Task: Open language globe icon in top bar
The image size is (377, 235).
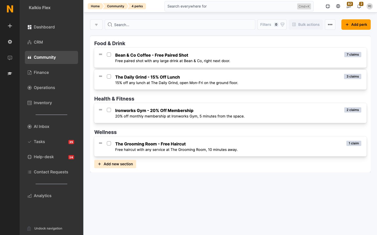Action: pyautogui.click(x=338, y=6)
